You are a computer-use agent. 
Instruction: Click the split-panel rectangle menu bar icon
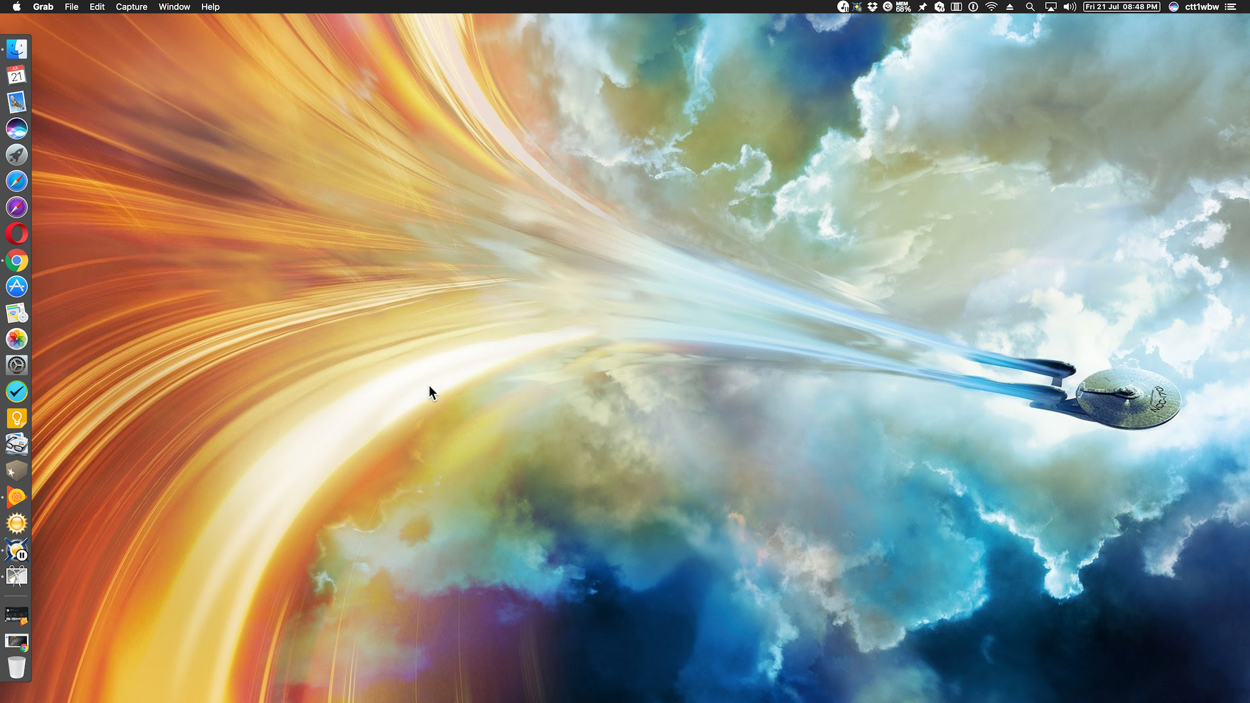956,7
